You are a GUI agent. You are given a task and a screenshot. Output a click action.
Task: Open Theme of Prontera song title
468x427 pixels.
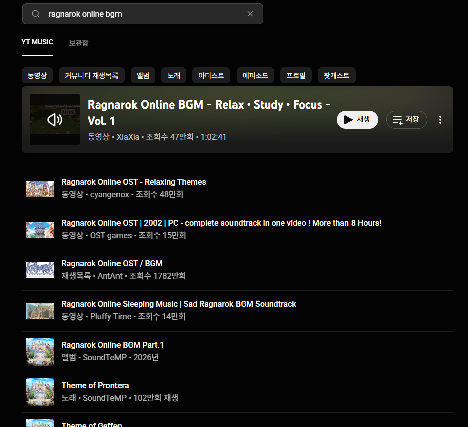pos(95,385)
